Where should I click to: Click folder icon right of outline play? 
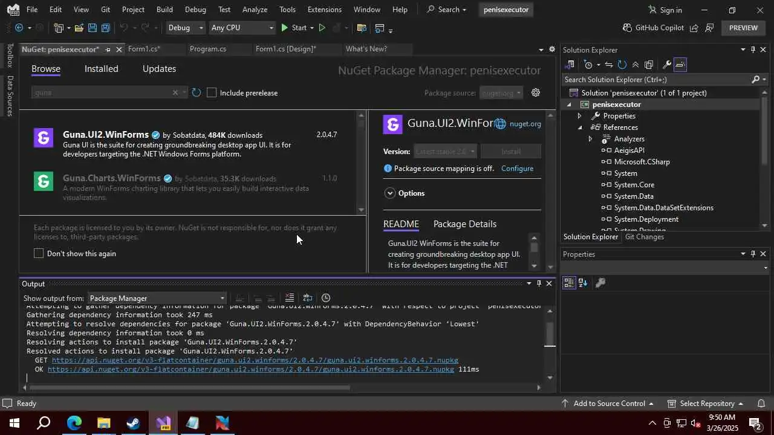(362, 28)
